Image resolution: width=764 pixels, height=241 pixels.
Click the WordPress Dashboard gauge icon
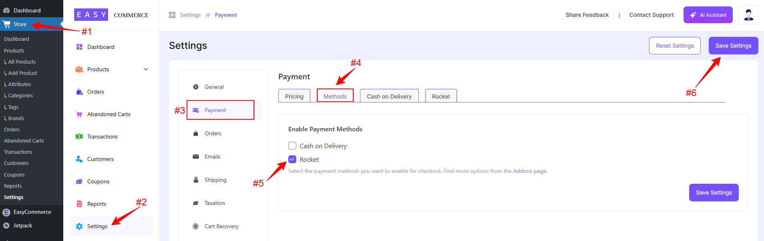(x=6, y=10)
